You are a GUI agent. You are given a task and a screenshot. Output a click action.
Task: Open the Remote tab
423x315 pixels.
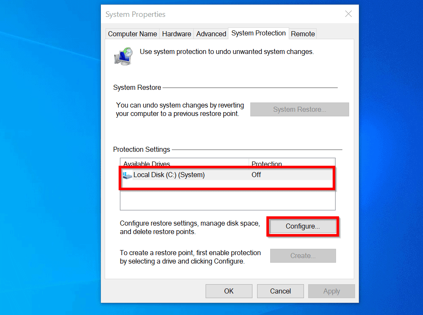pyautogui.click(x=302, y=34)
